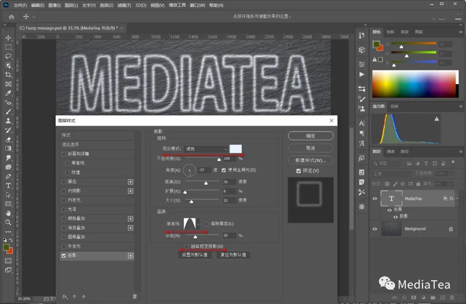466x304 pixels.
Task: Click 复位为默认值 button
Action: tap(233, 255)
